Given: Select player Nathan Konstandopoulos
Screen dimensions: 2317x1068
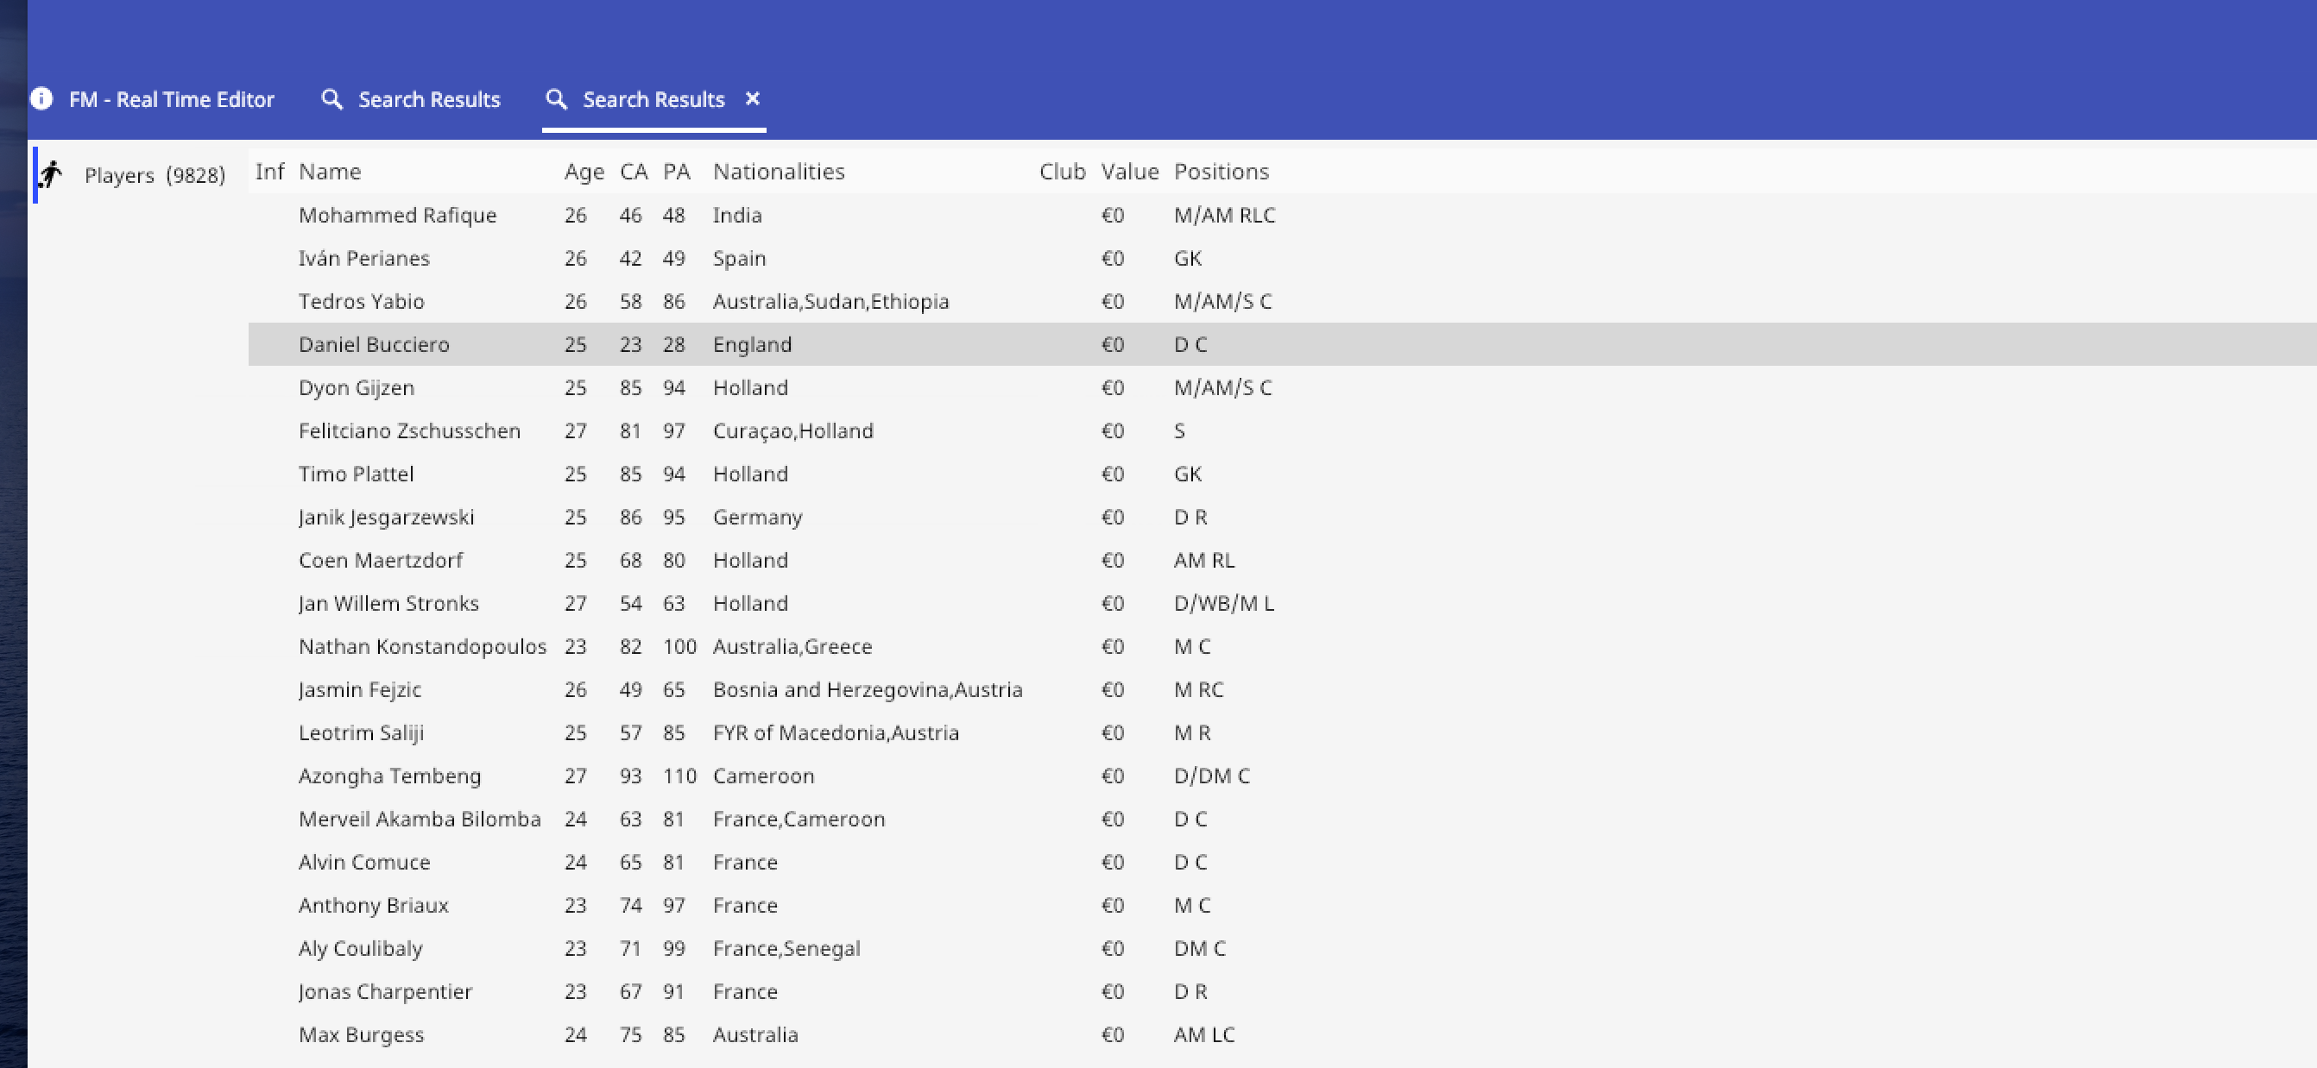Looking at the screenshot, I should coord(422,646).
